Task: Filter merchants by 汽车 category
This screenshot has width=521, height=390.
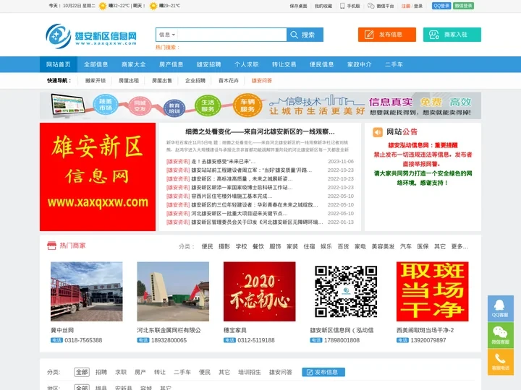Action: [x=406, y=246]
